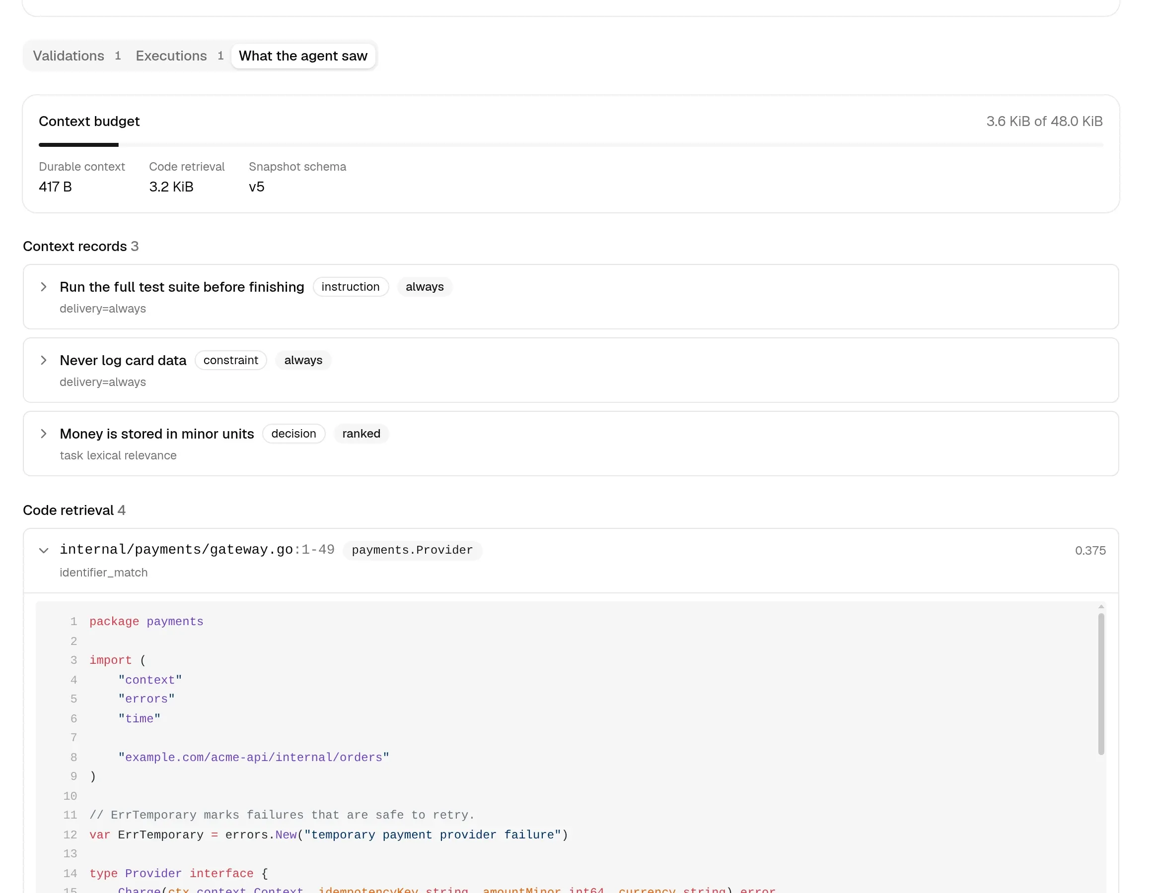This screenshot has width=1152, height=893.
Task: Click the task lexical relevance text
Action: tap(118, 455)
